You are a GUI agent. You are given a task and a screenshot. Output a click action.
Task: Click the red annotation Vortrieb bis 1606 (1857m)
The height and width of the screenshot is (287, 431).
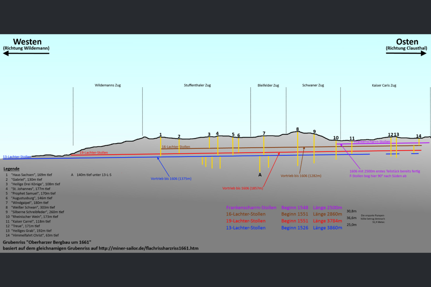coord(243,188)
